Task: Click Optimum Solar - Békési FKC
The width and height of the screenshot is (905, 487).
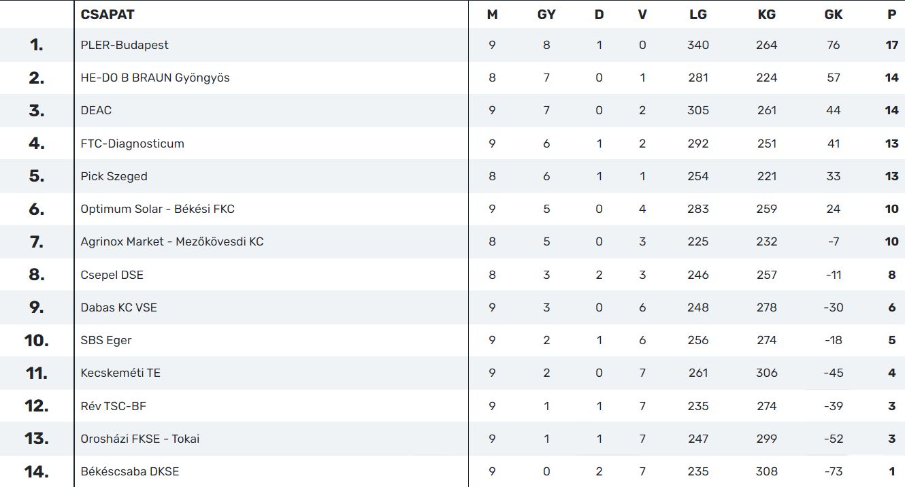Action: [157, 209]
